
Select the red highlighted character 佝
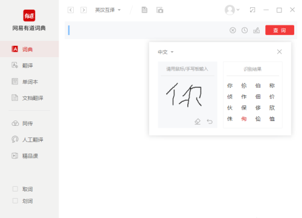pyautogui.click(x=244, y=119)
